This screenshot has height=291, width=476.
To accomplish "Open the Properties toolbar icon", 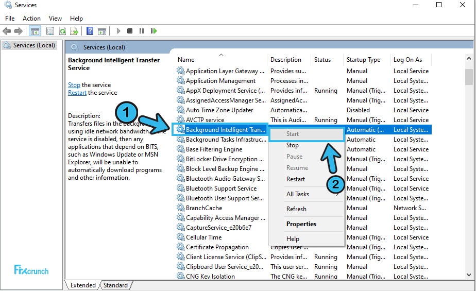I will click(50, 31).
